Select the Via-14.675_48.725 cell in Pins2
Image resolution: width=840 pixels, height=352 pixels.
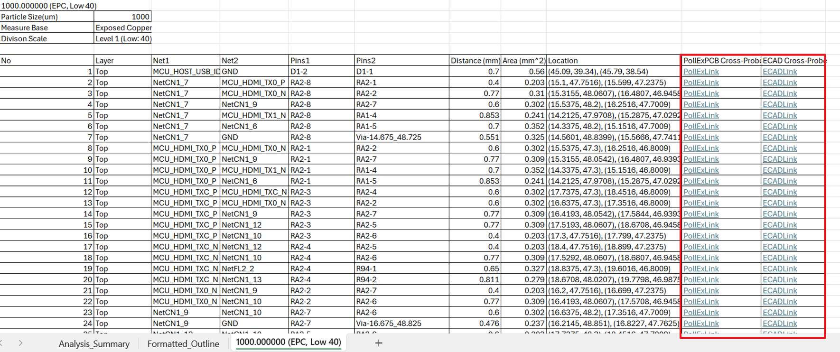tap(401, 138)
